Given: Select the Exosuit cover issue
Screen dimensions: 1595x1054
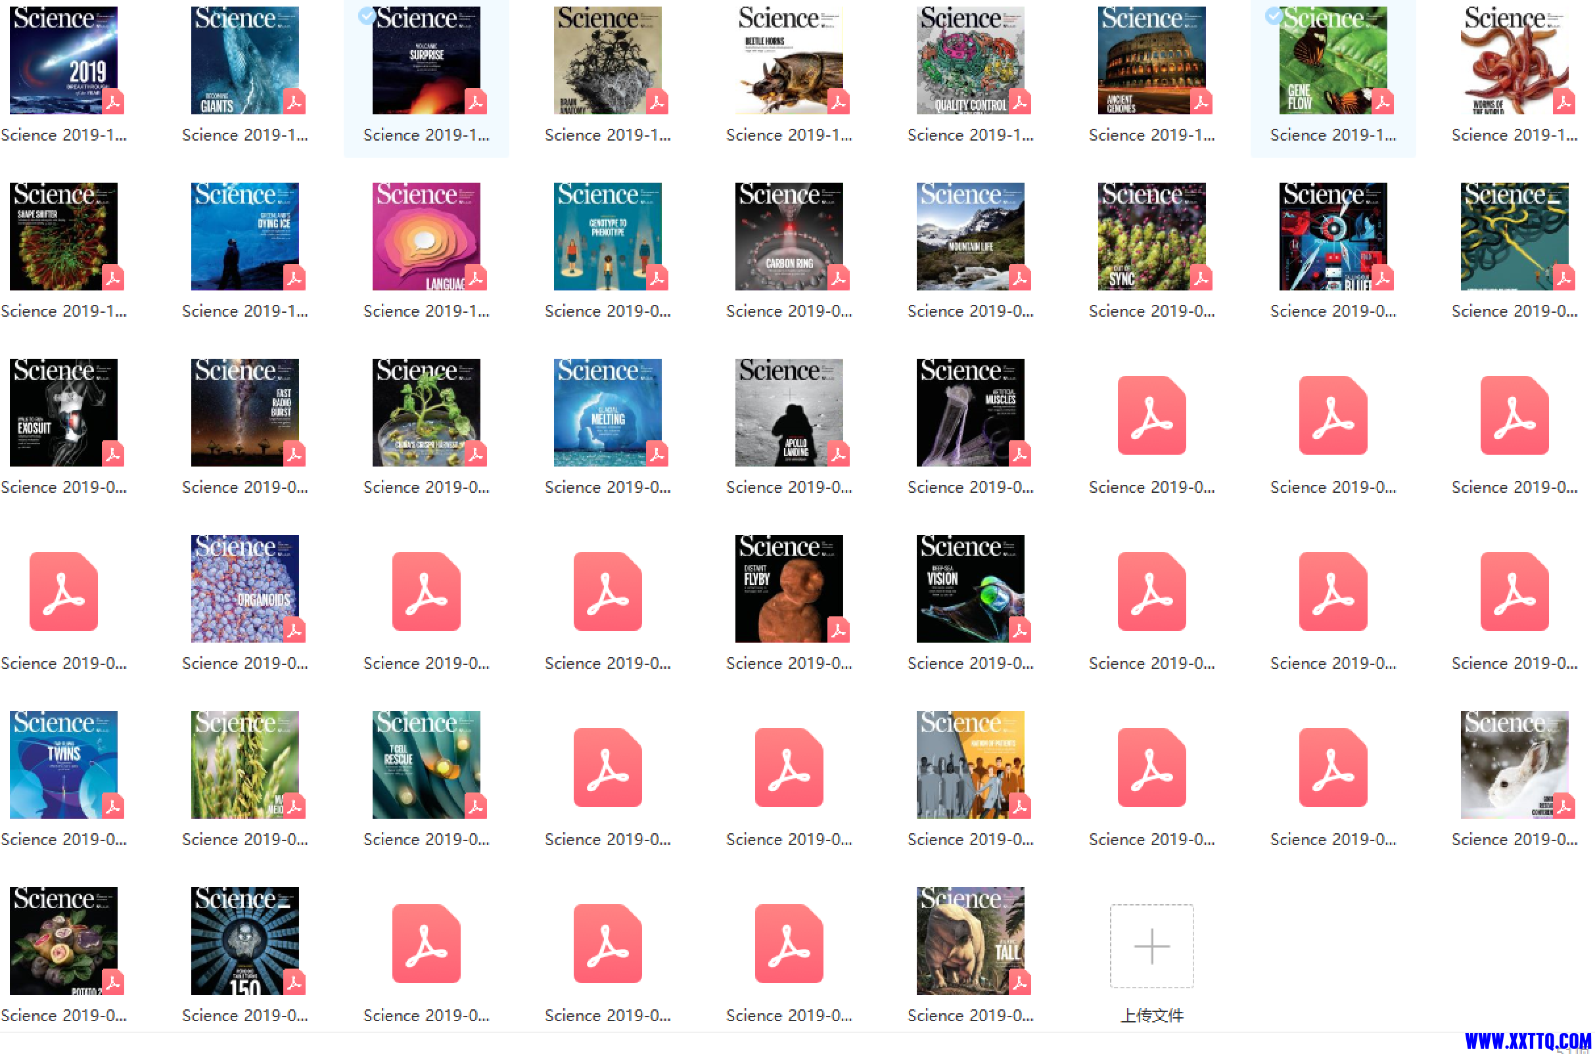Looking at the screenshot, I should (64, 413).
